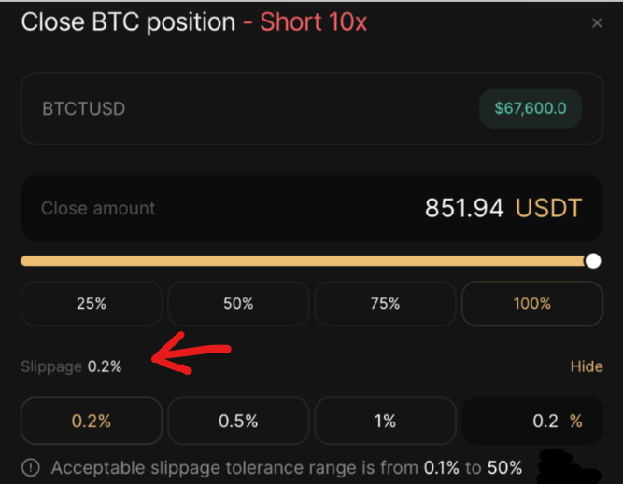
Task: Click the close amount slider handle
Action: pos(593,260)
